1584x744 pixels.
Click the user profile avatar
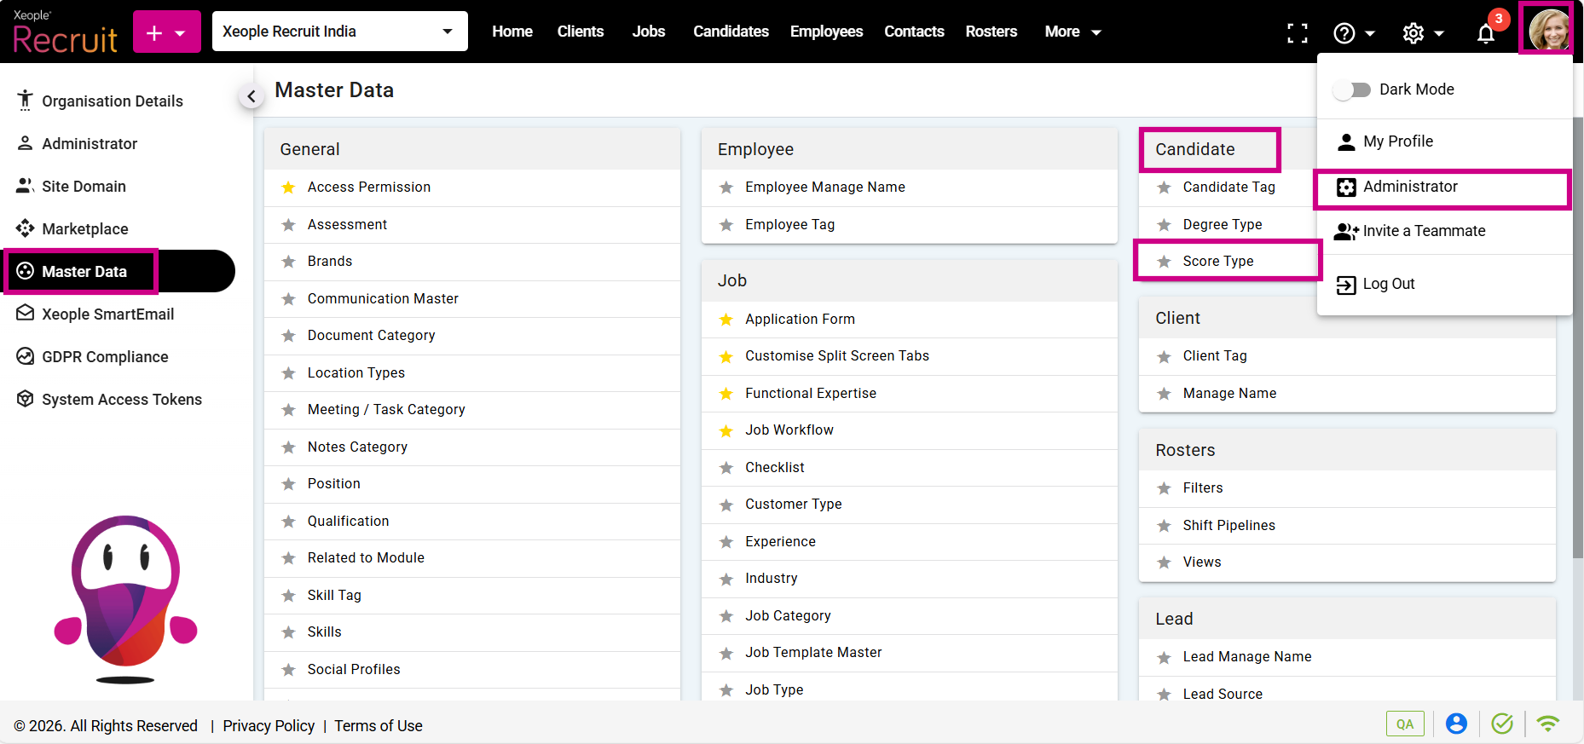coord(1546,30)
